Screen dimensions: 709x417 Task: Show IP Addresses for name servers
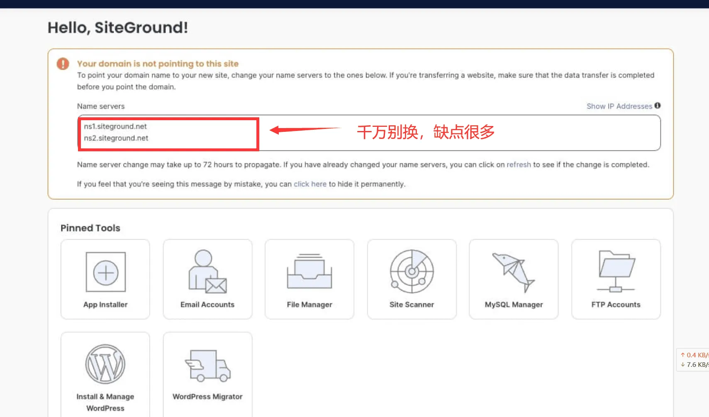point(619,106)
